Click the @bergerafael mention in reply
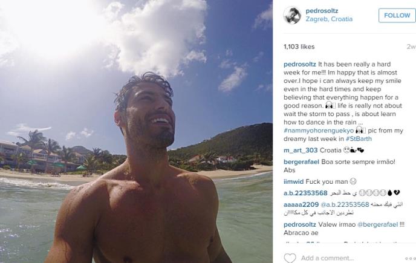This screenshot has width=416, height=263. 377,224
